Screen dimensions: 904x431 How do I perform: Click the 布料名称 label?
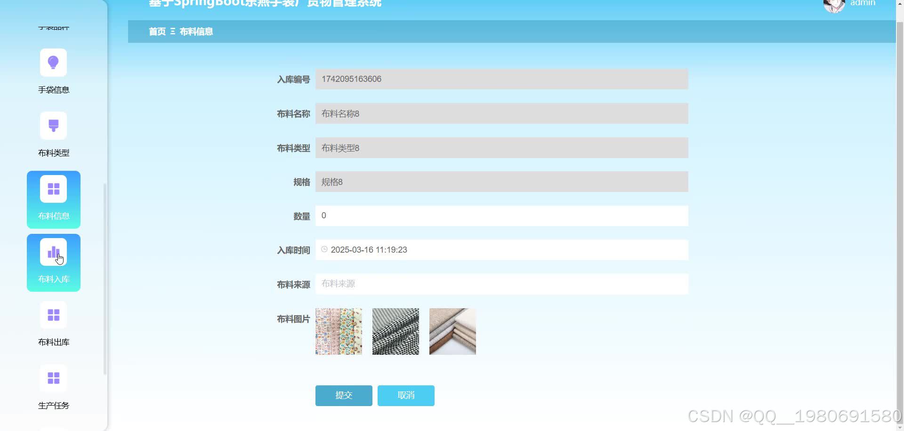click(x=293, y=114)
